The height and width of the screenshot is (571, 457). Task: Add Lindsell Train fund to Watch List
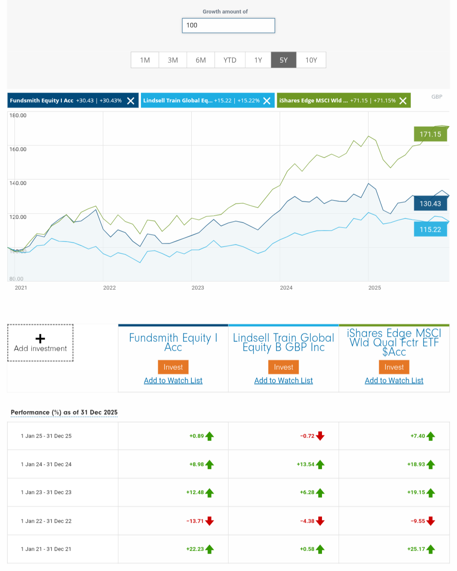(284, 381)
